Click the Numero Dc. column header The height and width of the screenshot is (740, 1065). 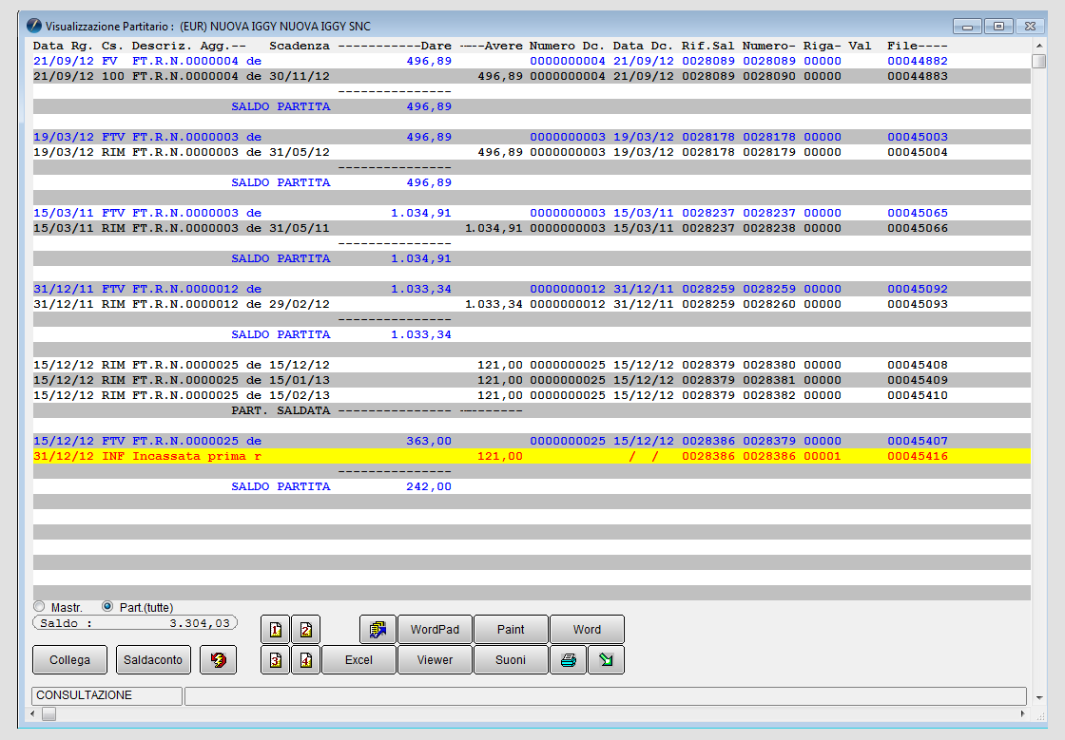567,46
